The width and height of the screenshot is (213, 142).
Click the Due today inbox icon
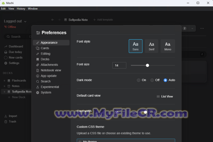6,52
